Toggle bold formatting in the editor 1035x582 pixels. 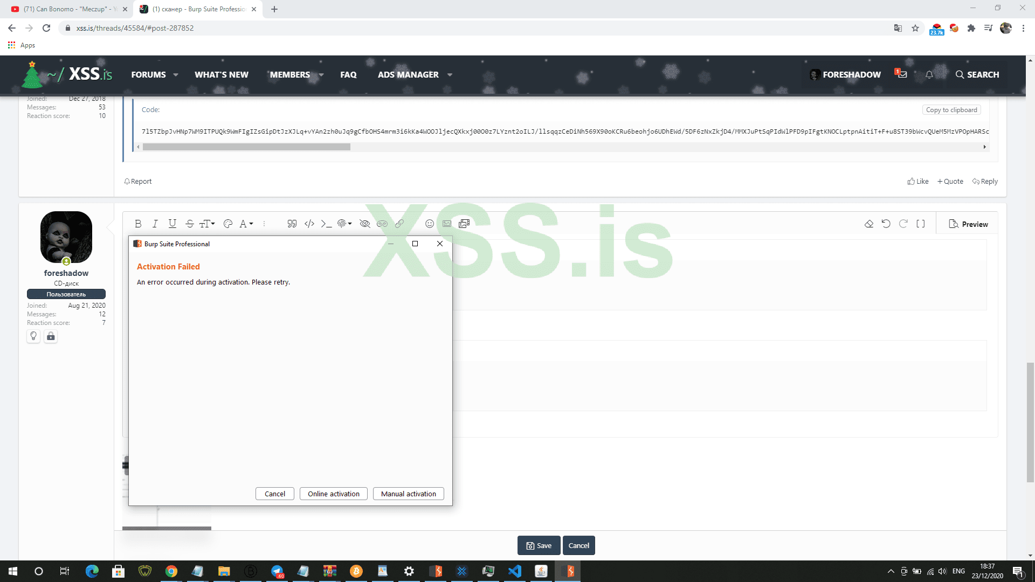(139, 224)
